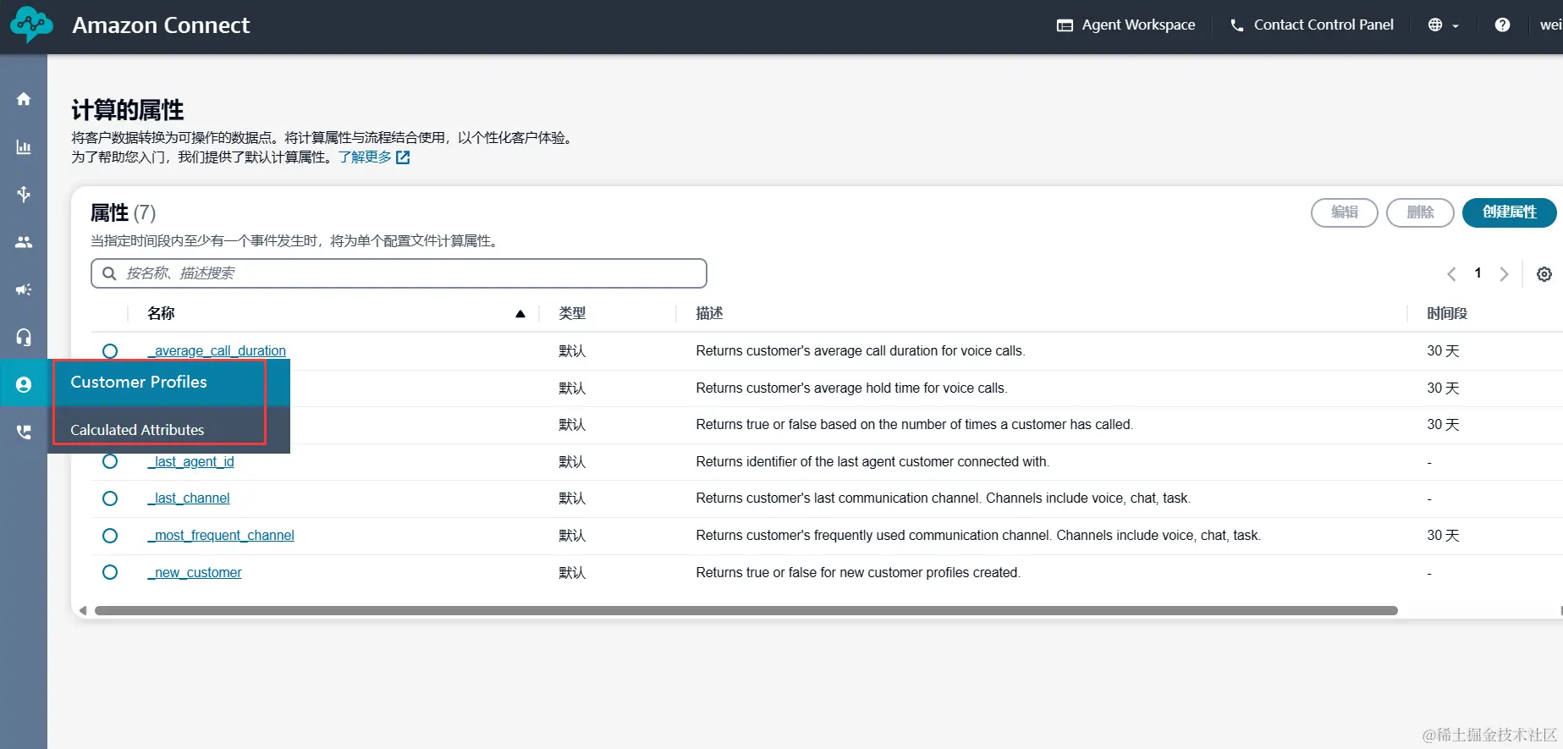Click 'Returns identifier of the last agent' description

pyautogui.click(x=872, y=462)
